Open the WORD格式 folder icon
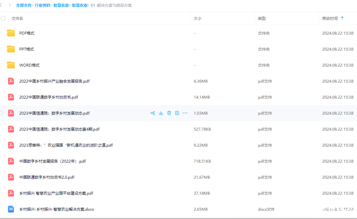The width and height of the screenshot is (357, 219). 11,65
